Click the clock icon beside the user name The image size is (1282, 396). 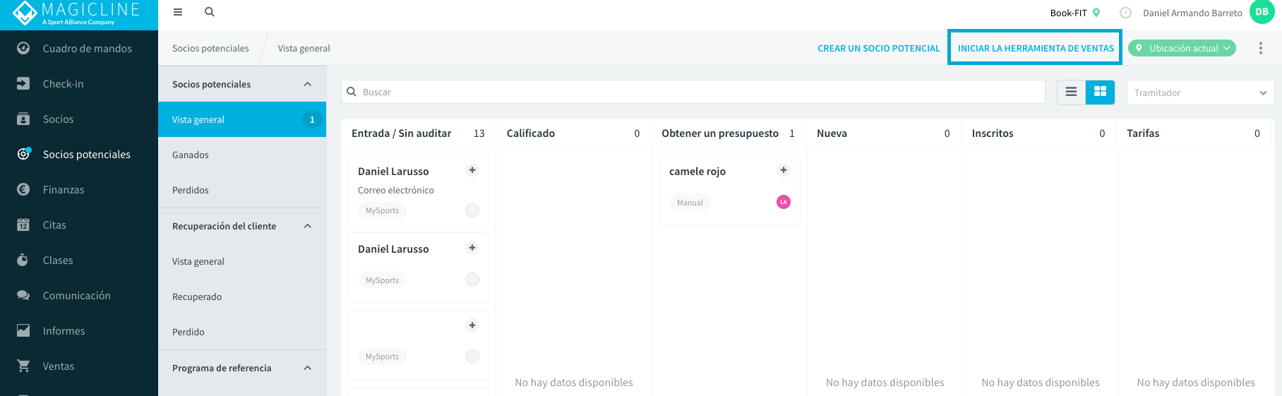[x=1126, y=13]
